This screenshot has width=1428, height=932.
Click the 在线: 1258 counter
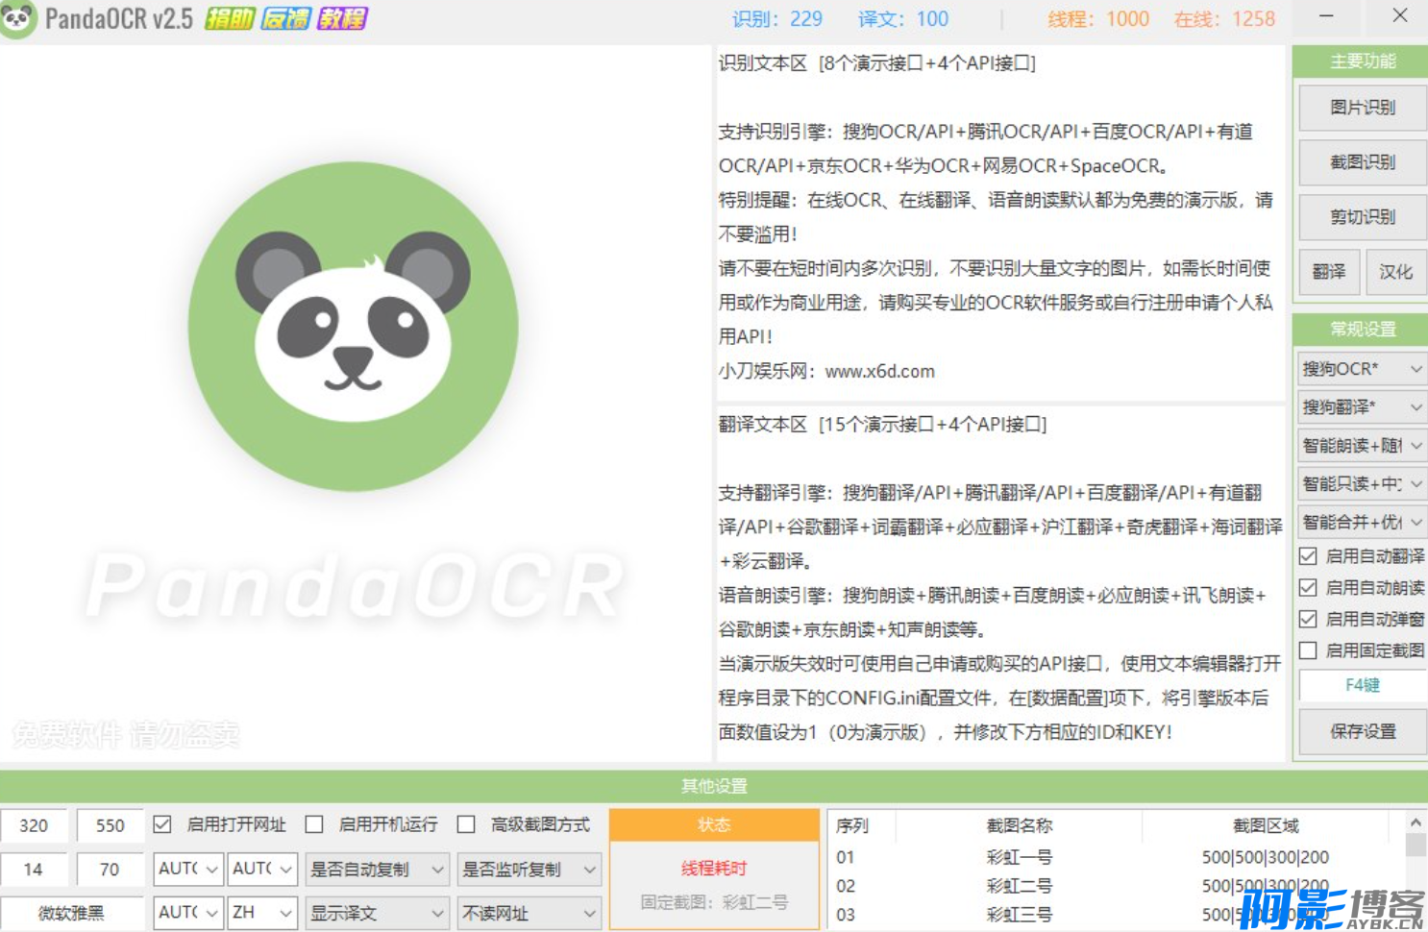pyautogui.click(x=1224, y=19)
